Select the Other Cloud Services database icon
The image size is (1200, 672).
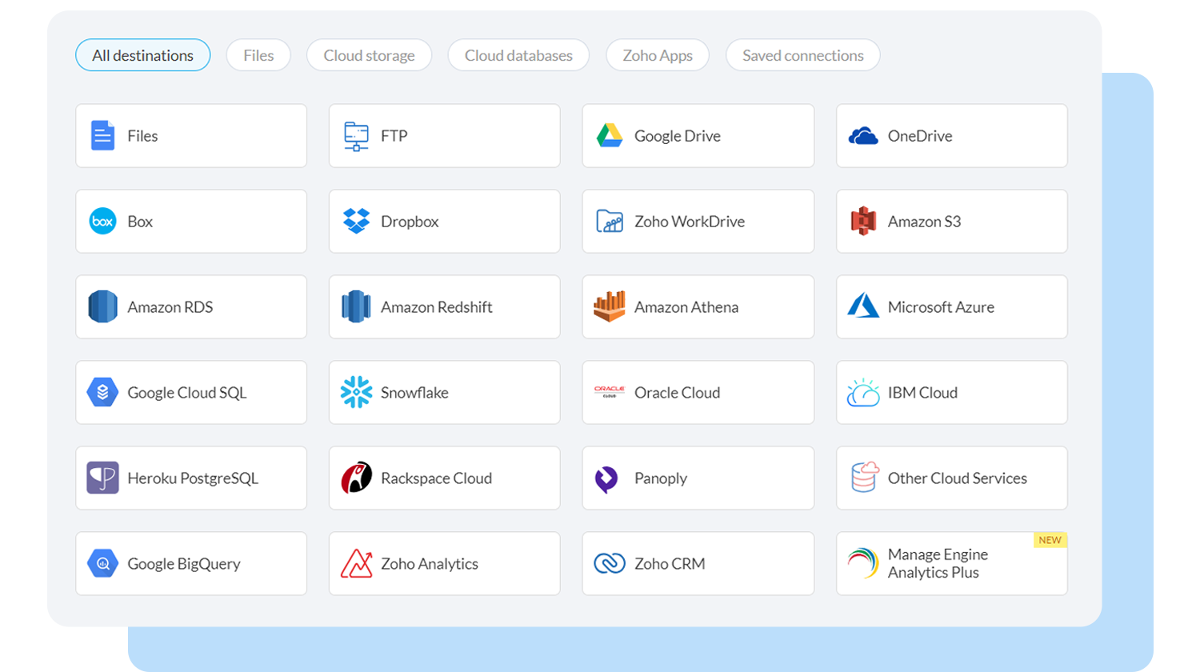tap(864, 478)
